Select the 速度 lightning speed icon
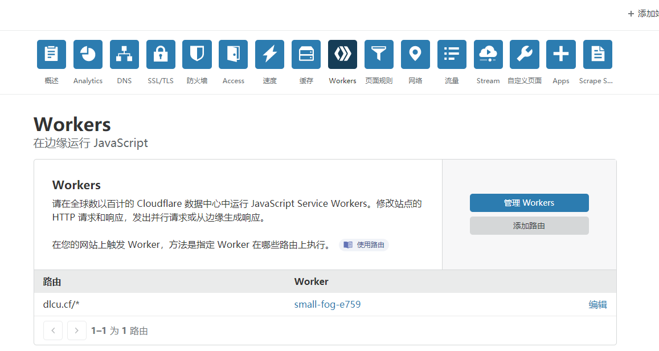The image size is (659, 351). 269,54
